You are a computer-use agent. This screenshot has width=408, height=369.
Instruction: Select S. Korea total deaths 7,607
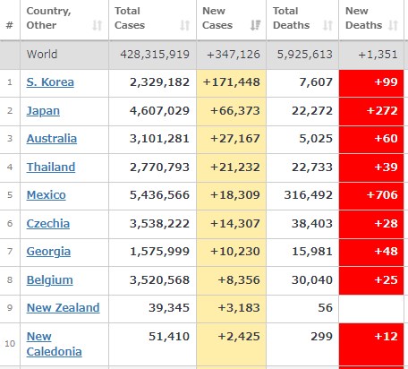[316, 82]
